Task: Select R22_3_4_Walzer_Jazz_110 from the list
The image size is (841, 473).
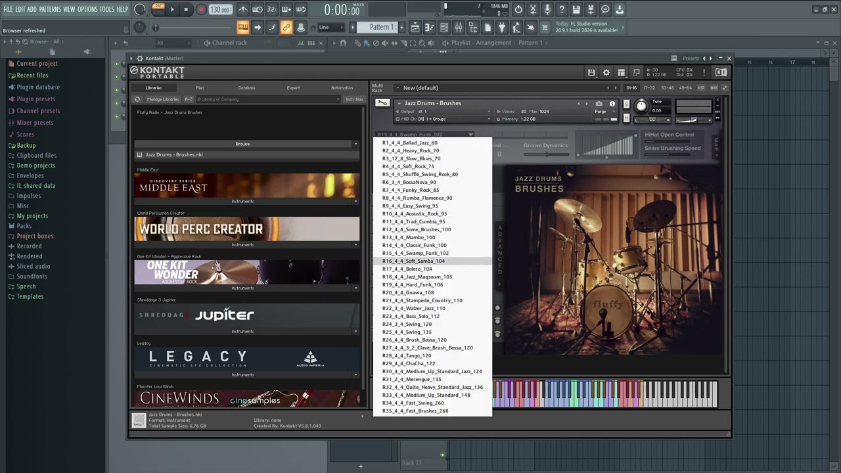Action: (415, 308)
